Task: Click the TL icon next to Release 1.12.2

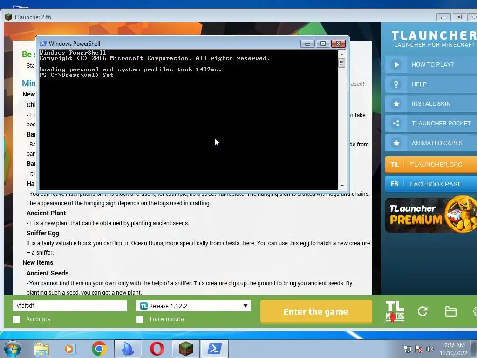Action: pos(143,306)
